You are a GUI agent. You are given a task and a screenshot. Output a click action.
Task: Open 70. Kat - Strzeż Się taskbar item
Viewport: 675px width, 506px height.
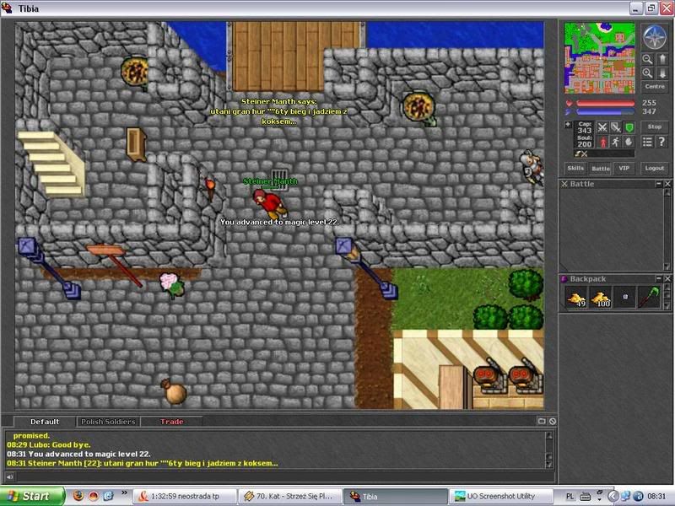(x=290, y=496)
